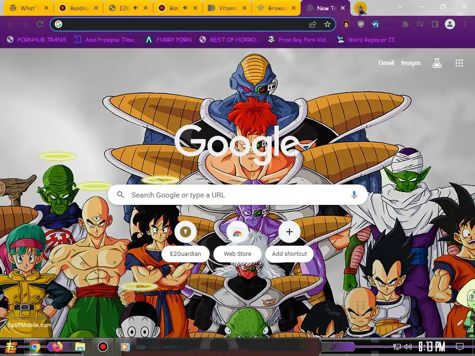Switch to the What's tab
The width and height of the screenshot is (475, 356).
[29, 8]
